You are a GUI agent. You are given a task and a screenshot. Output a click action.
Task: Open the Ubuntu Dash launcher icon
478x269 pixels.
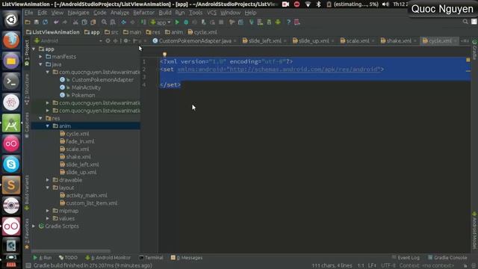click(x=11, y=19)
